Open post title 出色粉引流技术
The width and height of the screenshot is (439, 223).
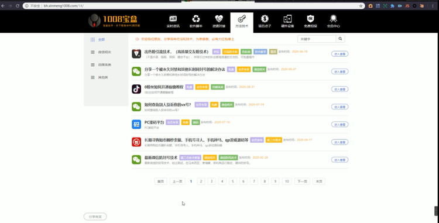click(176, 52)
